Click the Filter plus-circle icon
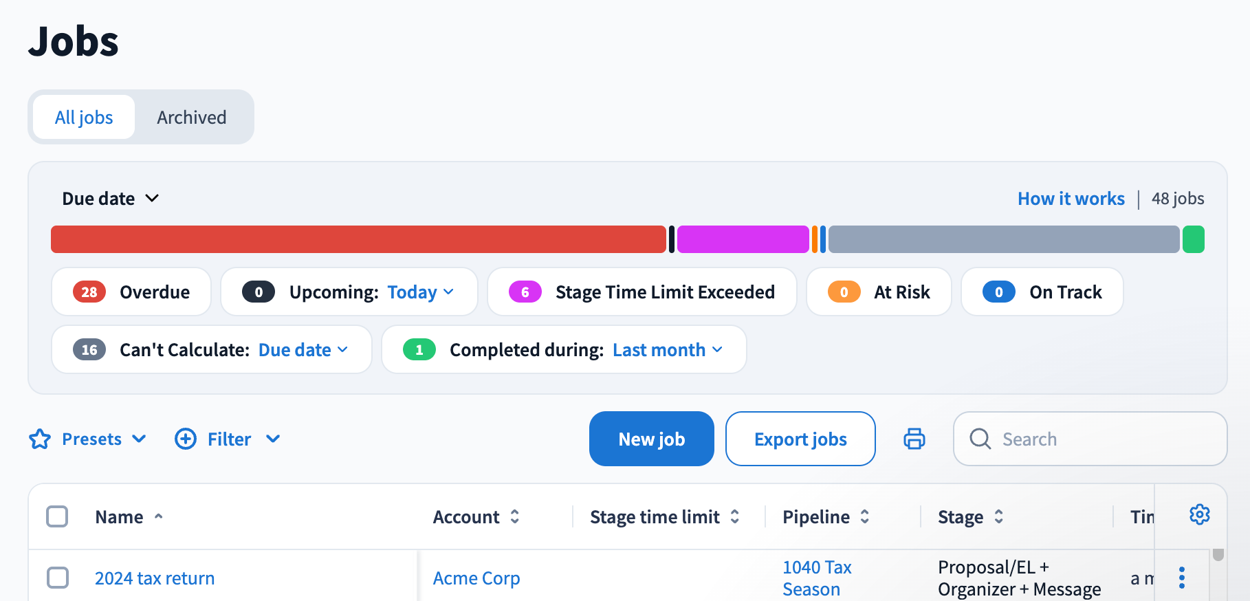The image size is (1250, 601). coord(186,439)
